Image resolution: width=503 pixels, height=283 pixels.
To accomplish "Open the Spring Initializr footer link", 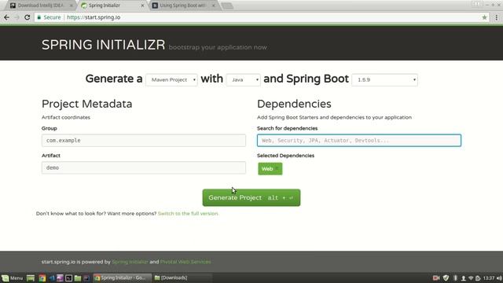I will click(x=130, y=262).
